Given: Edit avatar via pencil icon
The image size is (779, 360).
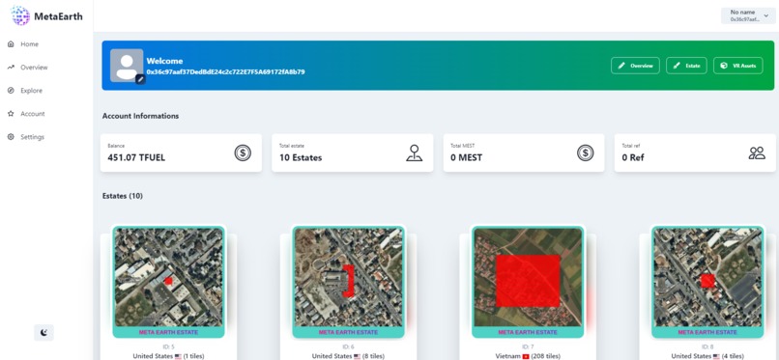Looking at the screenshot, I should [x=140, y=79].
